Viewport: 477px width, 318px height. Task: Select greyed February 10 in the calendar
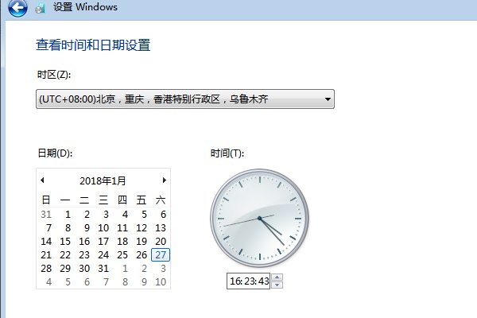tap(161, 282)
